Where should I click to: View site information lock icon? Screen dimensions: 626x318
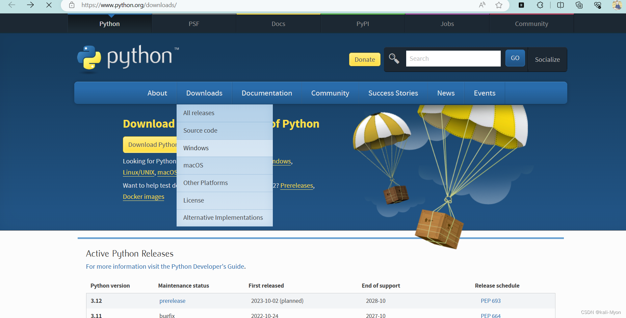tap(72, 5)
